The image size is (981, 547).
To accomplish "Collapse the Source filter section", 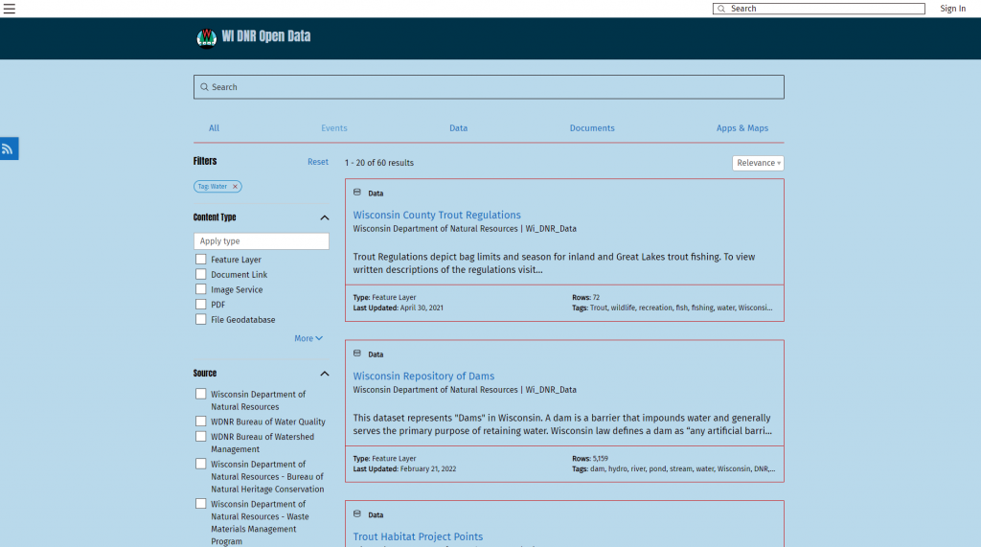I will point(324,374).
